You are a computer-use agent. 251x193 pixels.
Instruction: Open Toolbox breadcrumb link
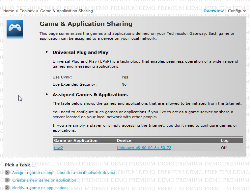(x=27, y=11)
